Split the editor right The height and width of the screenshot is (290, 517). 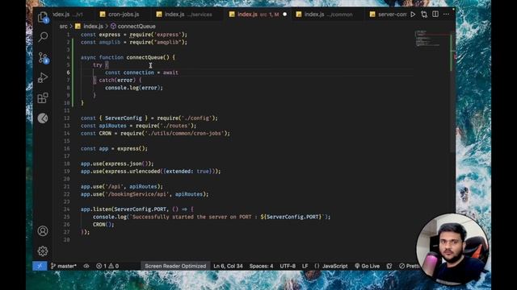(x=435, y=14)
